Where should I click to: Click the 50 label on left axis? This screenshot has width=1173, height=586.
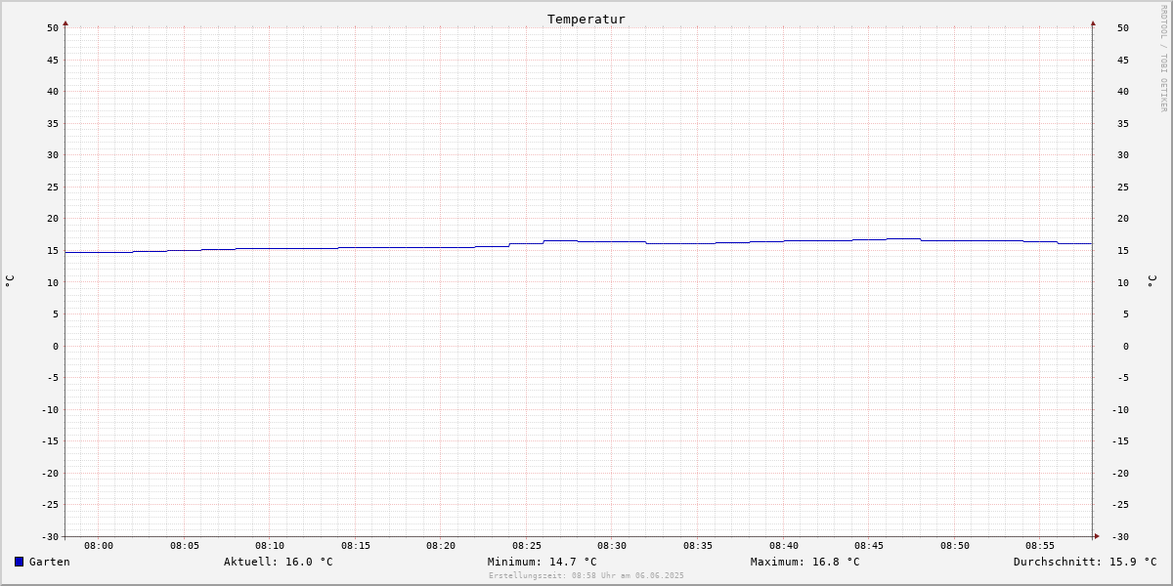pos(53,28)
